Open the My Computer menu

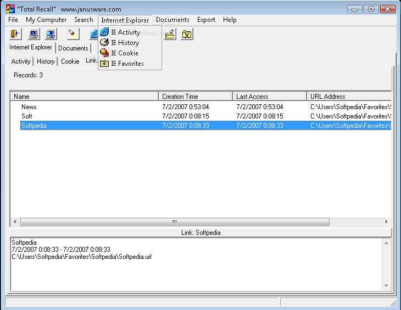pyautogui.click(x=46, y=20)
